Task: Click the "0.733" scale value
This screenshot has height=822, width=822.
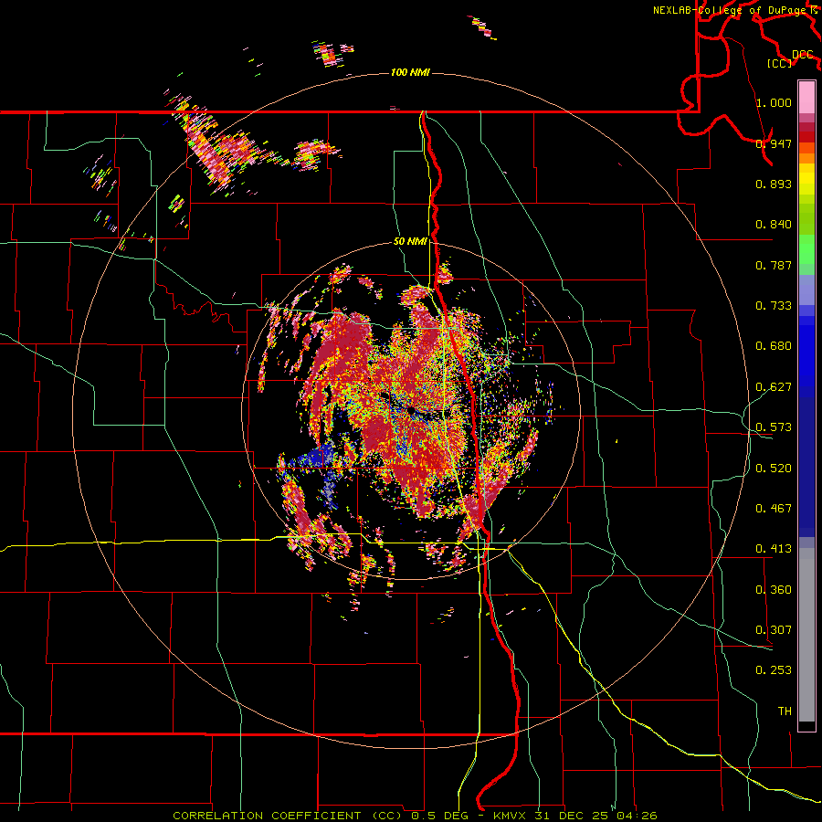Action: coord(774,306)
